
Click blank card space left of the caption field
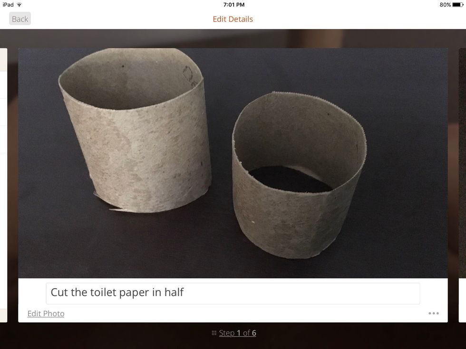tap(32, 293)
